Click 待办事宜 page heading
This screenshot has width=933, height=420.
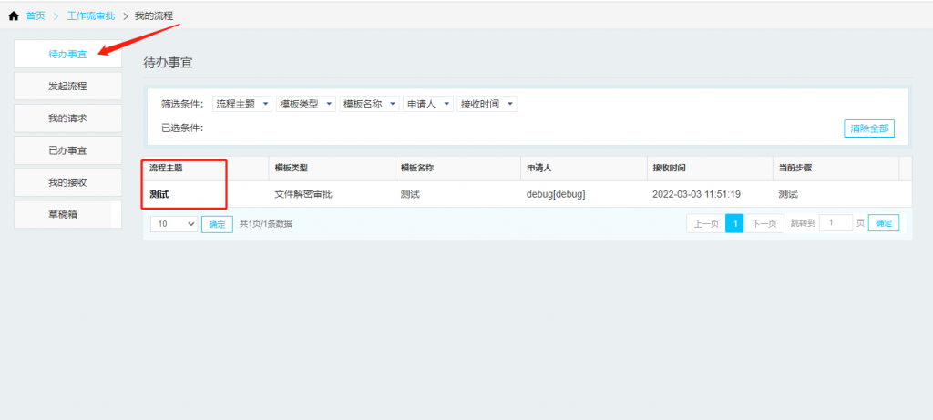(168, 63)
